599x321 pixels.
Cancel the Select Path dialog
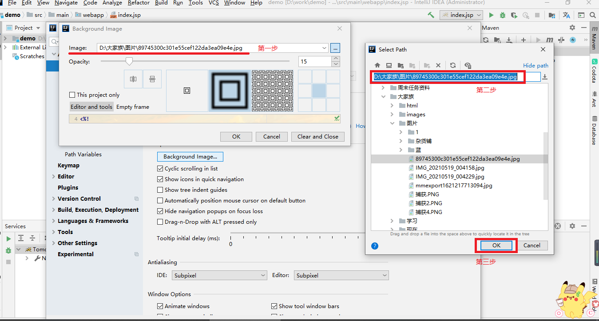[x=532, y=246]
